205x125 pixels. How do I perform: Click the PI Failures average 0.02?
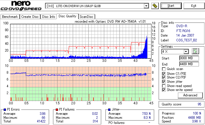click(x=95, y=114)
